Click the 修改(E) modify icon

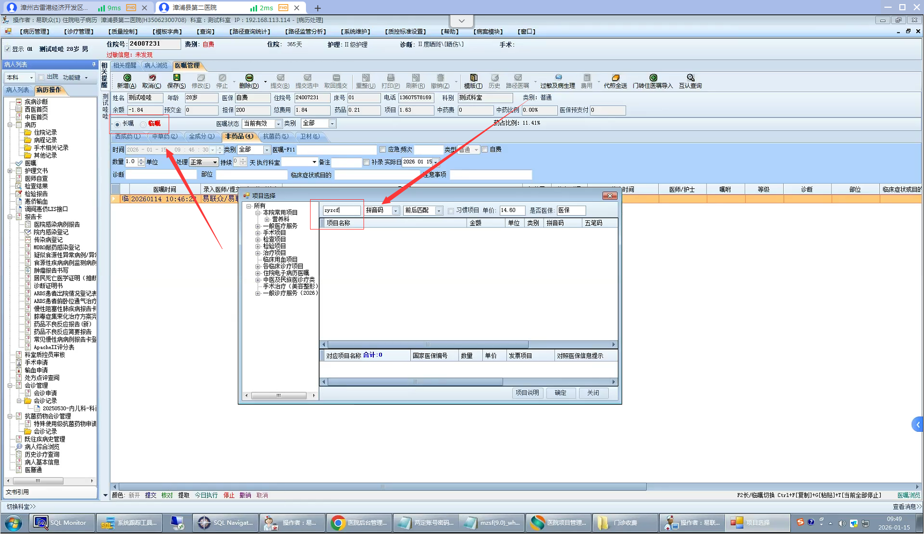(x=201, y=81)
